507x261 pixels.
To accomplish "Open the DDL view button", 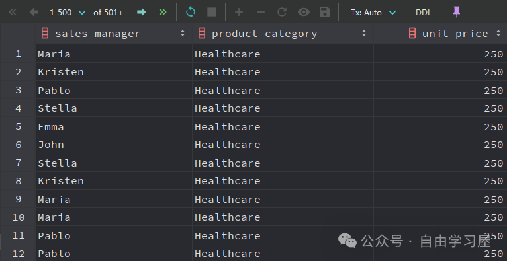I will point(424,13).
